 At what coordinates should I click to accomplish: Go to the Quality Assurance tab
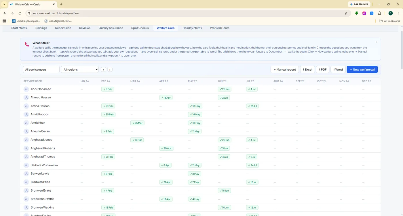point(111,28)
